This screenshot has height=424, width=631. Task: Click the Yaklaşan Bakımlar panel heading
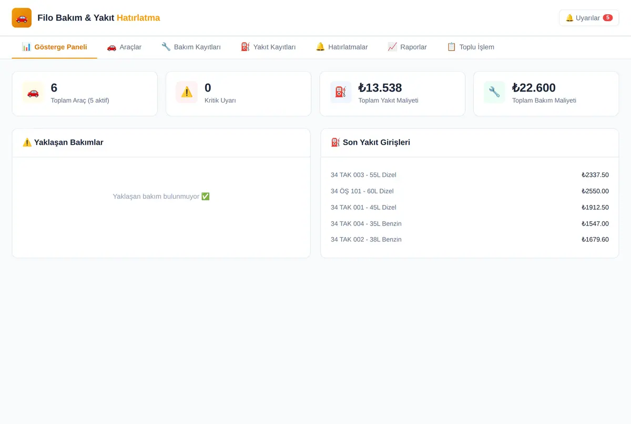[63, 142]
